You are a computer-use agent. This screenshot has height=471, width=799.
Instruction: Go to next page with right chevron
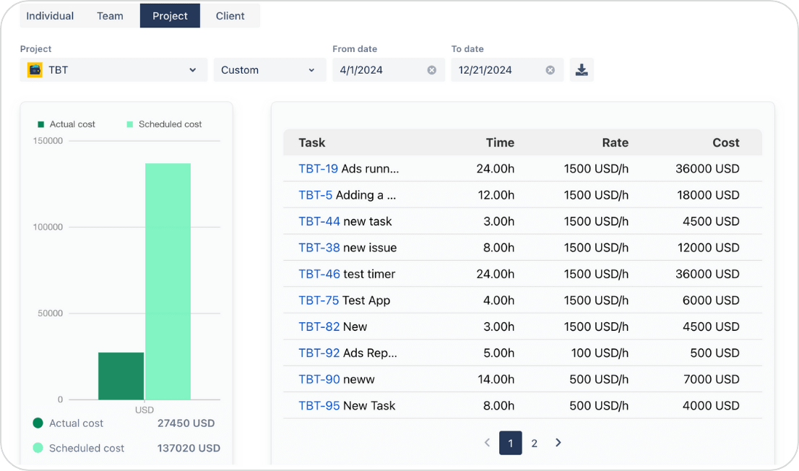click(x=558, y=443)
